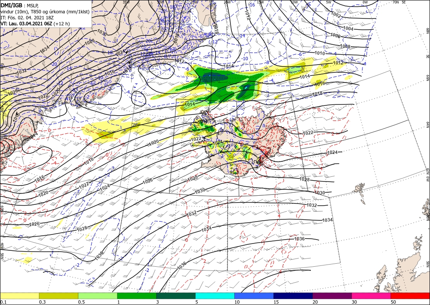Click the 1–3 green legend swatch
This screenshot has width=430, height=305.
[137, 296]
